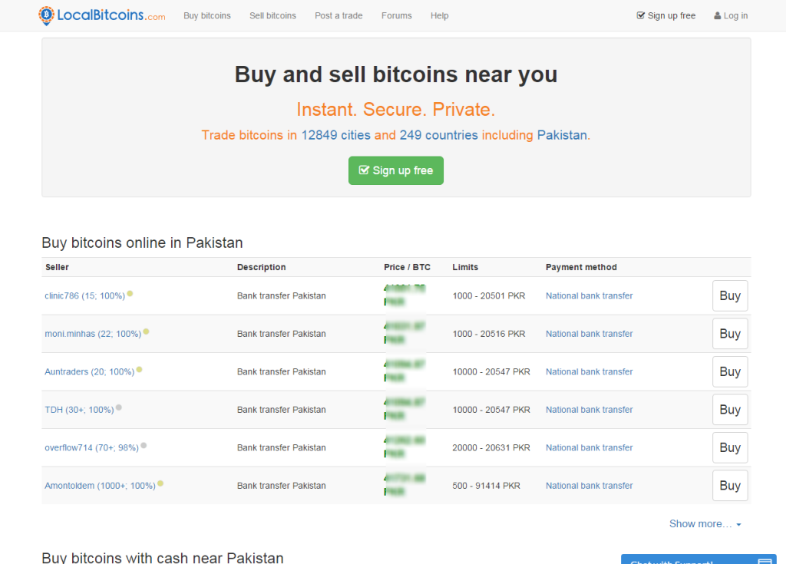The width and height of the screenshot is (786, 564).
Task: Click the Show more caret arrow
Action: pos(738,524)
